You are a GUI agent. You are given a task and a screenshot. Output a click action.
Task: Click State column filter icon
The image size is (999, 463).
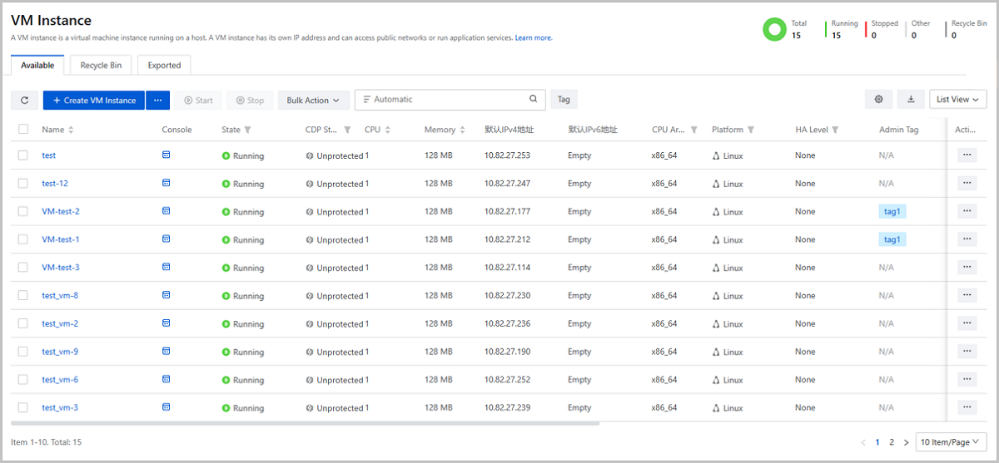click(x=248, y=131)
